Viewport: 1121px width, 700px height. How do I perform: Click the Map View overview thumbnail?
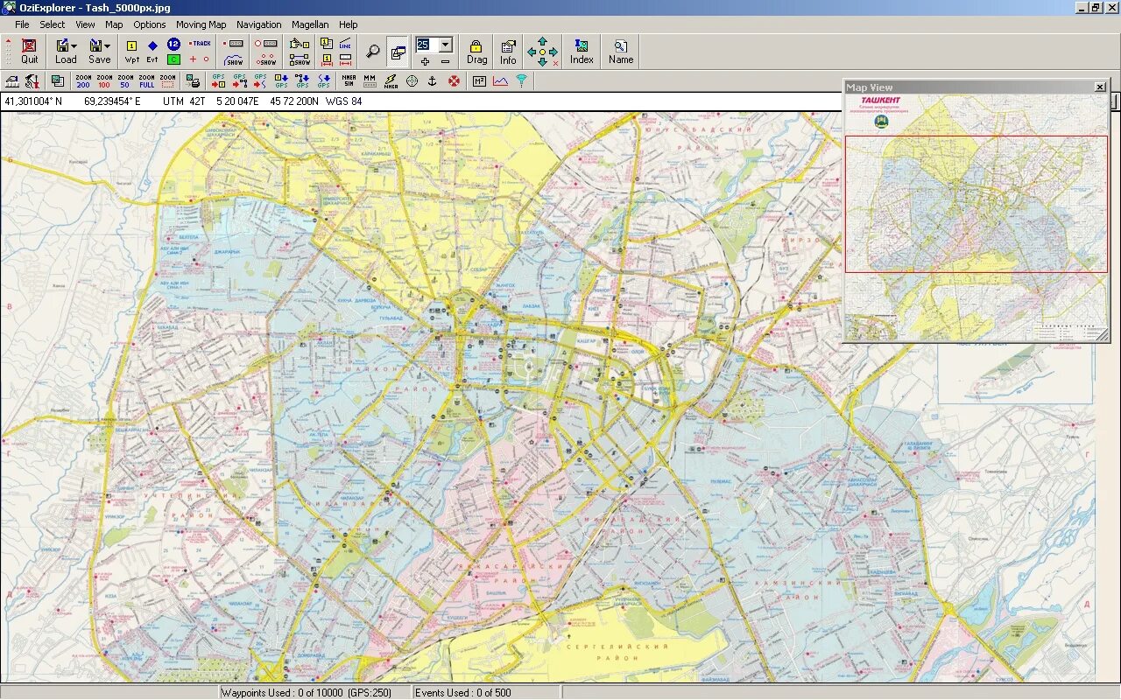click(976, 217)
